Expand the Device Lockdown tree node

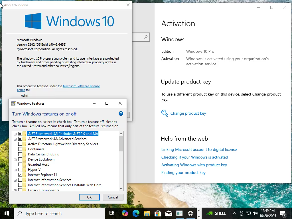click(15, 160)
